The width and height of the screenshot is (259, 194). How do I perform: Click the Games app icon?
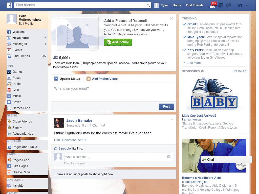9,72
